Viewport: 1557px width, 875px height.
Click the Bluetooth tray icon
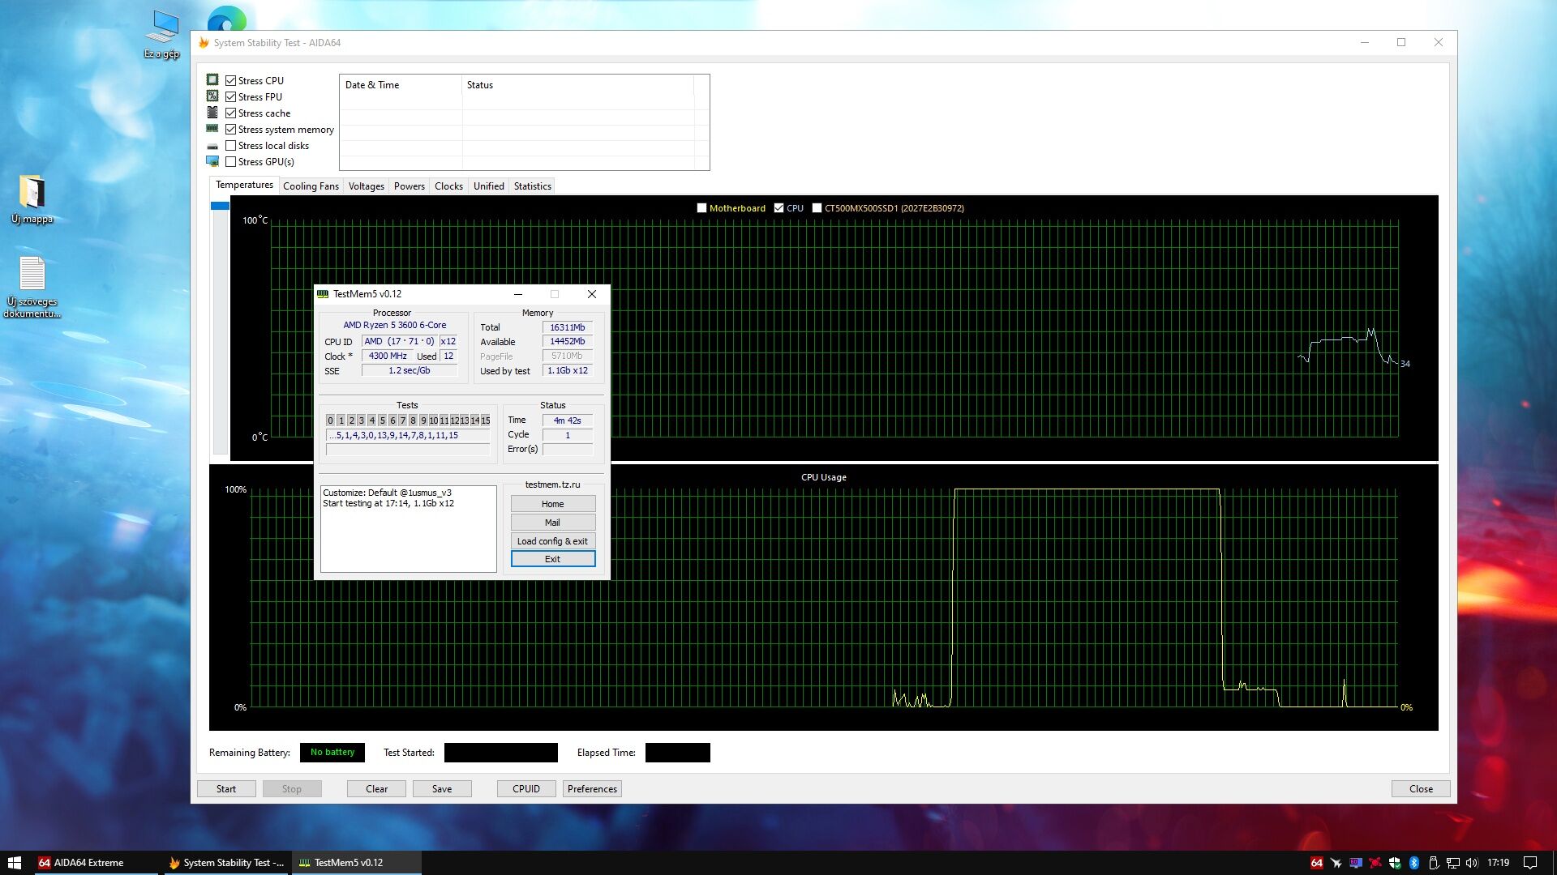click(1413, 863)
